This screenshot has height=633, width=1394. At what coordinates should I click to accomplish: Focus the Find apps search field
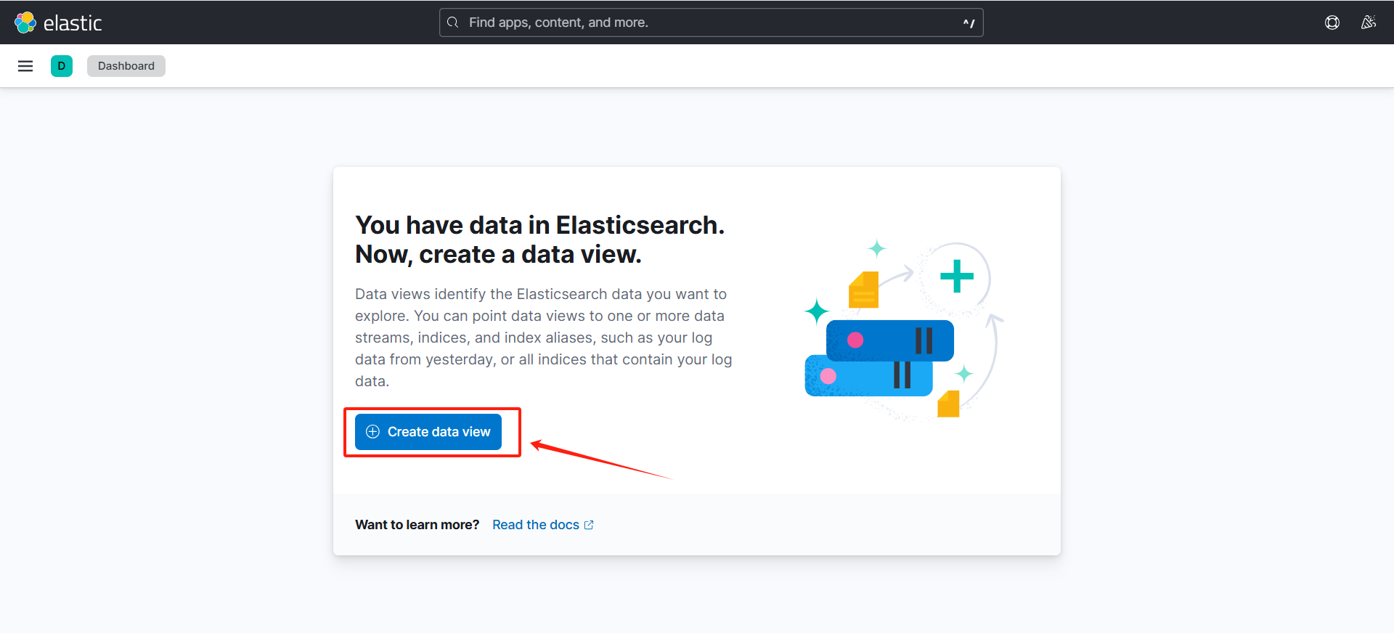pos(712,23)
